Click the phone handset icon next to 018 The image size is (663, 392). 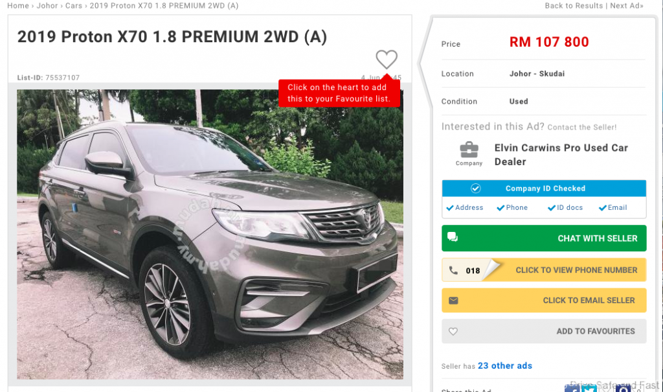[453, 270]
